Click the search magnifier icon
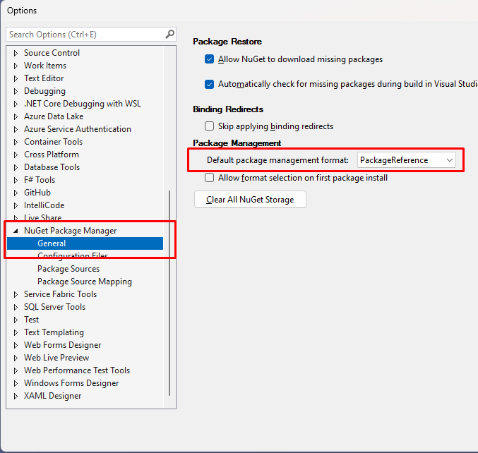This screenshot has height=453, width=478. [x=169, y=34]
